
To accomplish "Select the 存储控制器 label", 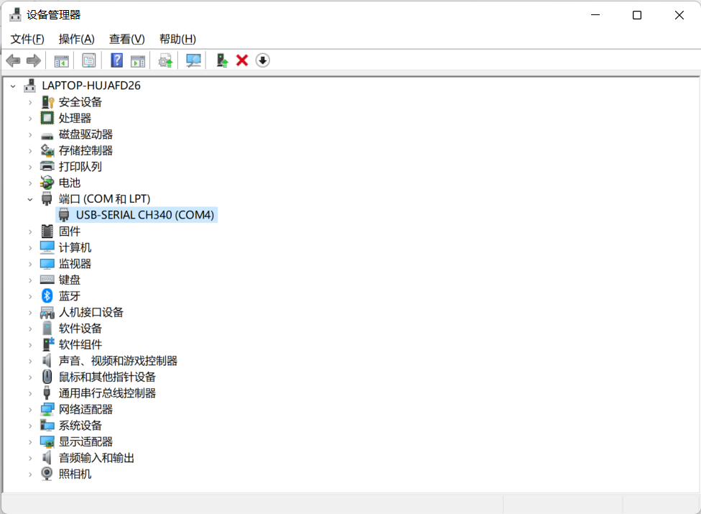I will tap(86, 150).
